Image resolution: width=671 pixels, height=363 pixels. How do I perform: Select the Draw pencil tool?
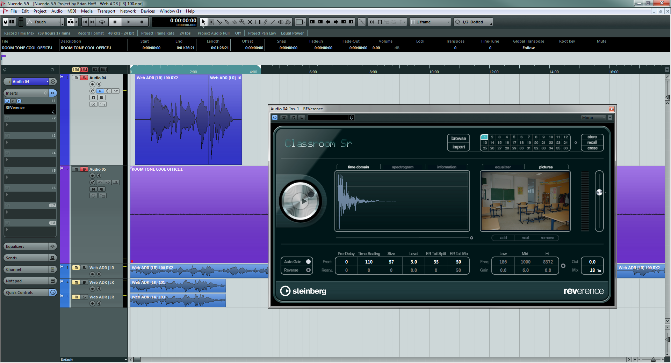[x=265, y=22]
